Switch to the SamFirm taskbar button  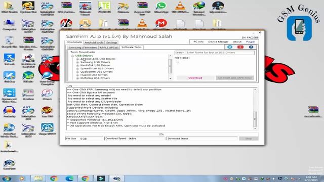(x=116, y=178)
